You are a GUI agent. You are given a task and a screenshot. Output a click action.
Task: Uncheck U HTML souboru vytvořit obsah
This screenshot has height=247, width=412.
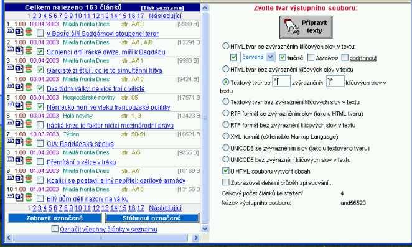[225, 171]
